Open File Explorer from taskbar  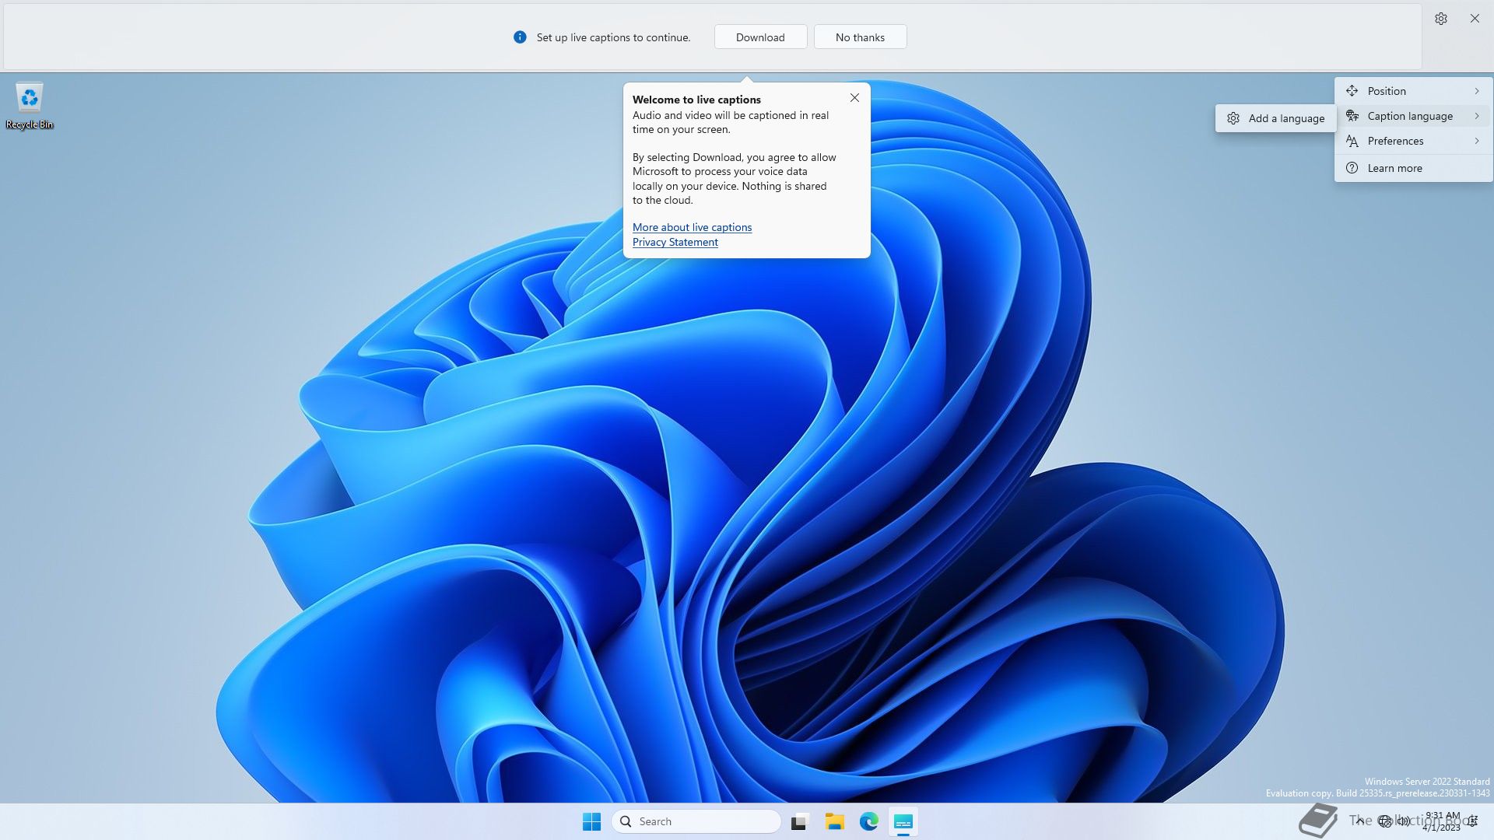pos(834,821)
